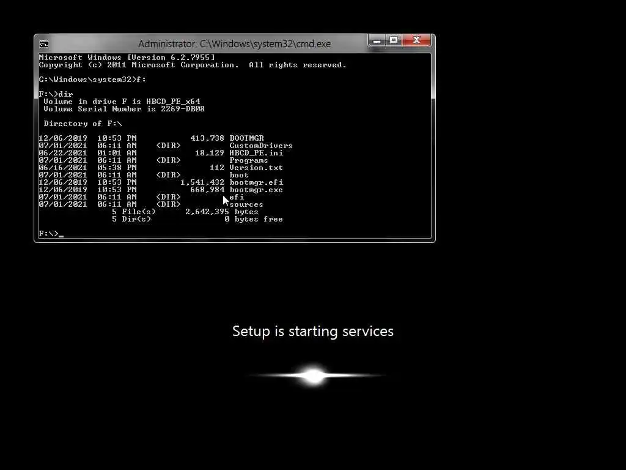
Task: Click the F:\>dir command line
Action: coord(56,94)
